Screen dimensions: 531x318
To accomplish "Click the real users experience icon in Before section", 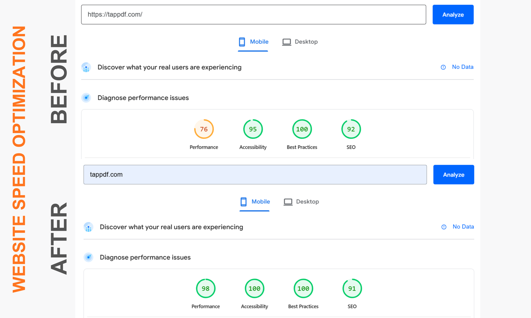I will pyautogui.click(x=86, y=67).
